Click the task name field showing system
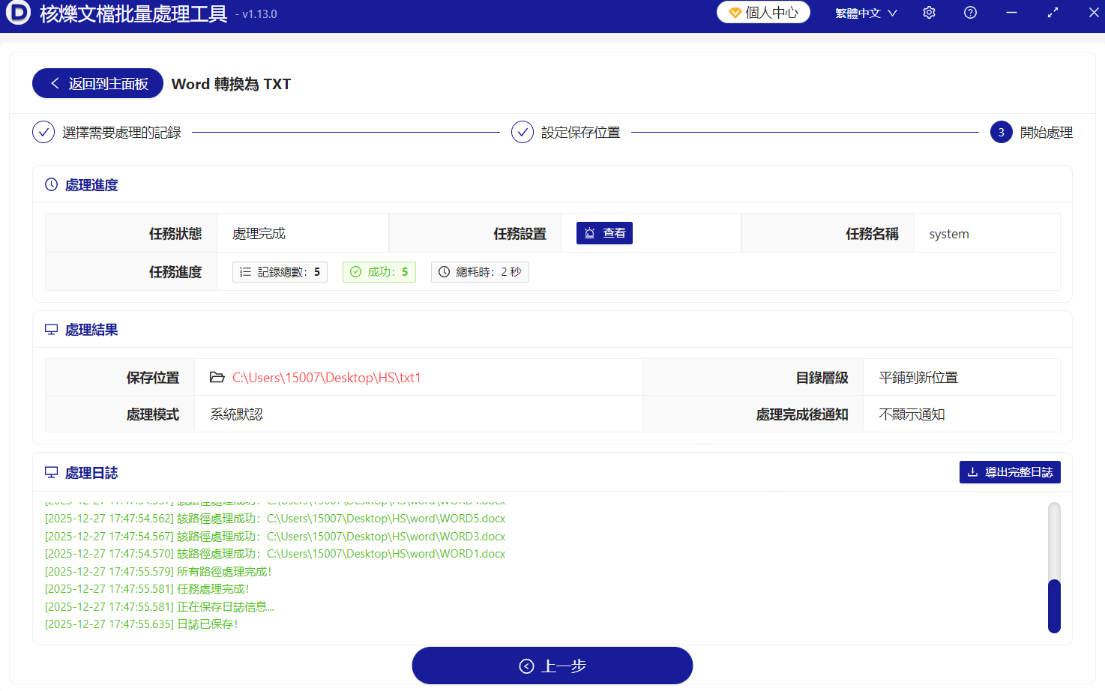Screen dimensions: 1105x691 [x=948, y=233]
